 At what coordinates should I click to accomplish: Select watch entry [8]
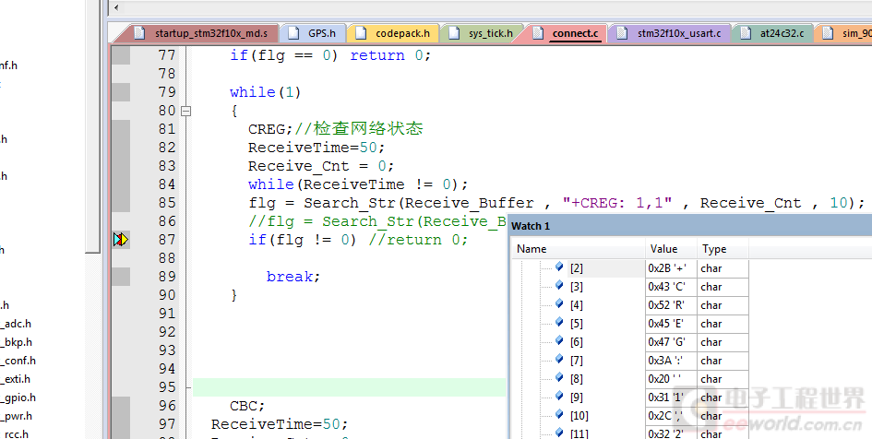[576, 379]
